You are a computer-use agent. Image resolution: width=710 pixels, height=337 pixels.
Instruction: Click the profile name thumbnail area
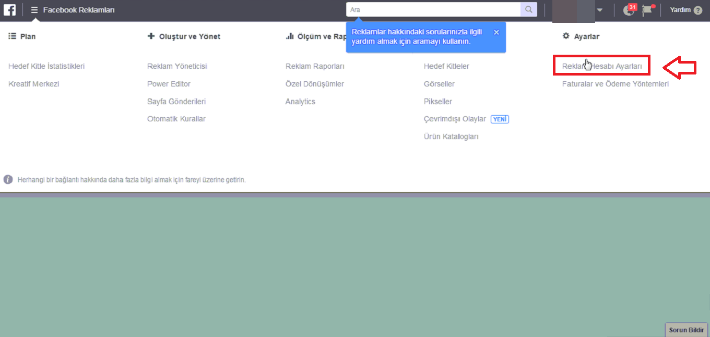[x=574, y=11]
